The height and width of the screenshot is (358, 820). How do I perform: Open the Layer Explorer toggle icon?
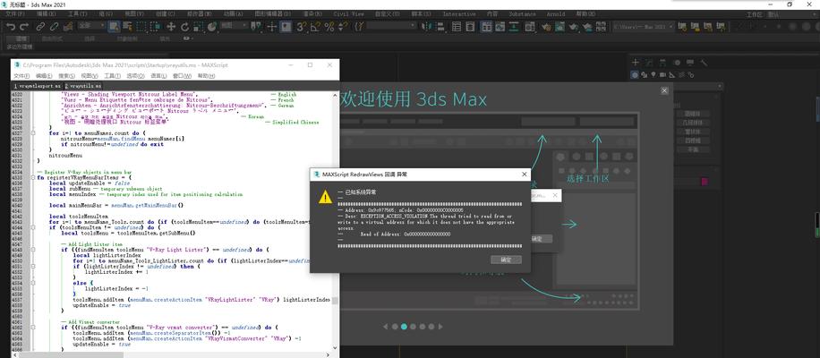tap(471, 26)
